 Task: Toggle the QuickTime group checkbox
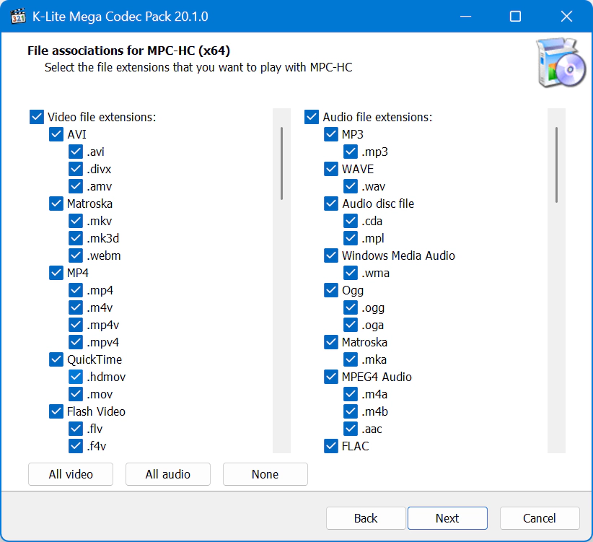[56, 359]
